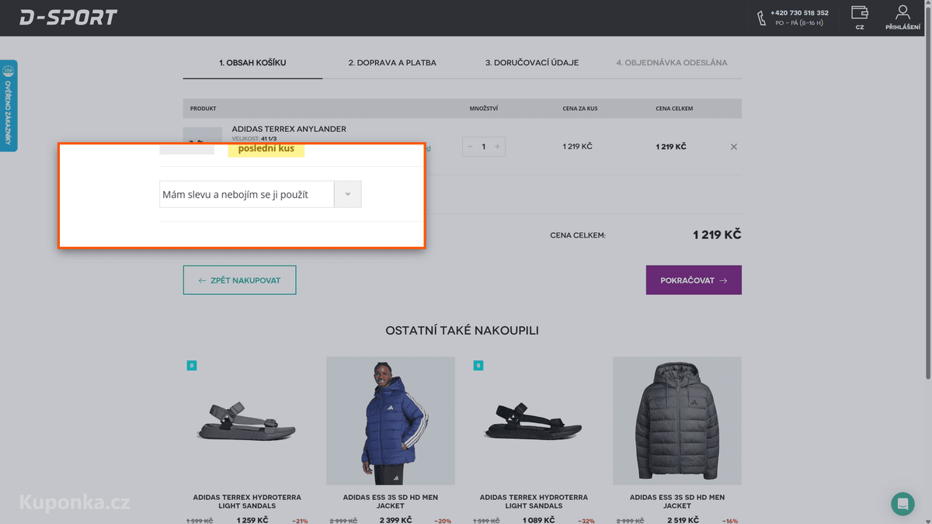932x524 pixels.
Task: Open the CZ currency wallet icon
Action: tap(859, 17)
